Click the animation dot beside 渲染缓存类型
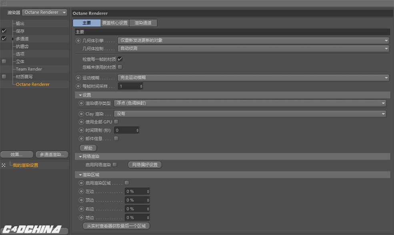 coord(81,103)
